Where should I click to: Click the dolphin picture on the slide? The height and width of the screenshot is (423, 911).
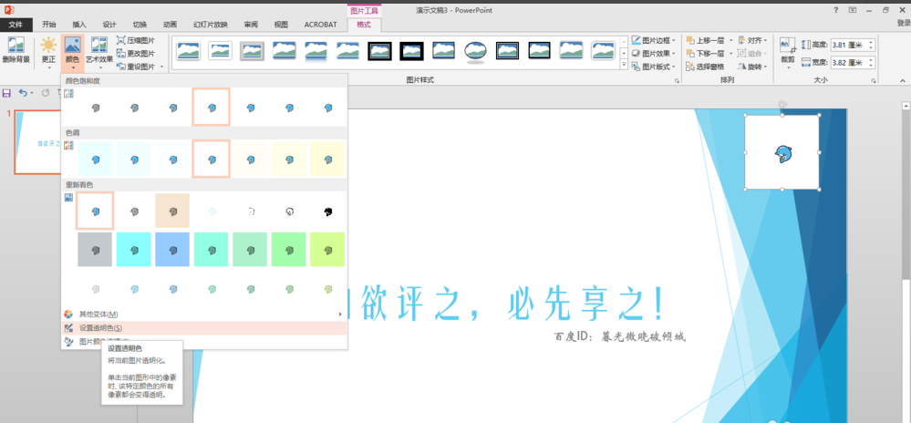point(782,152)
